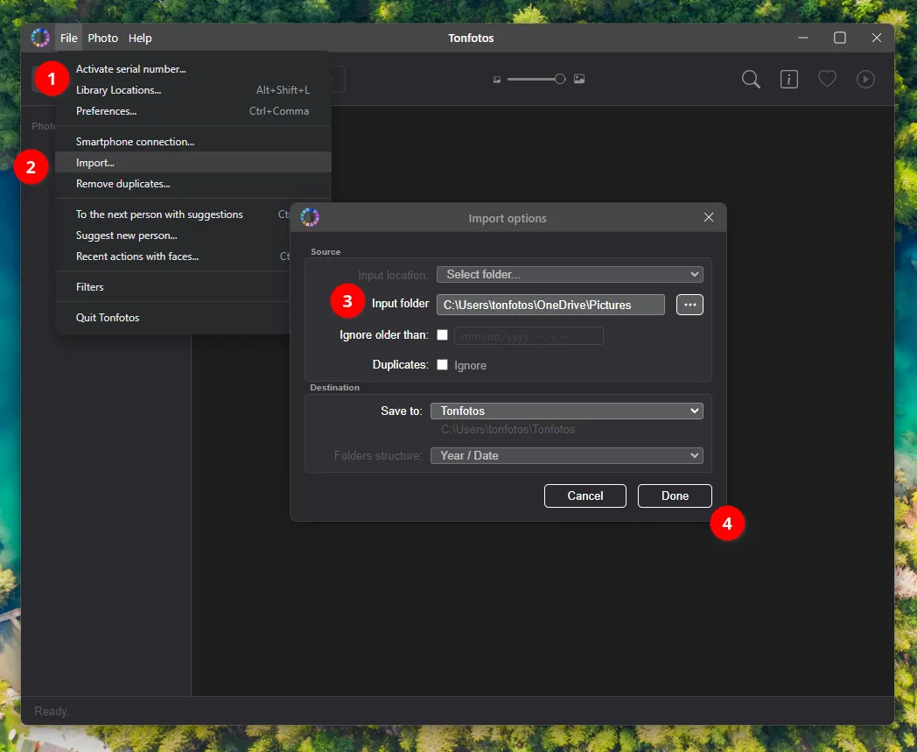Choose Quit Tonfotos from the menu

172,317
